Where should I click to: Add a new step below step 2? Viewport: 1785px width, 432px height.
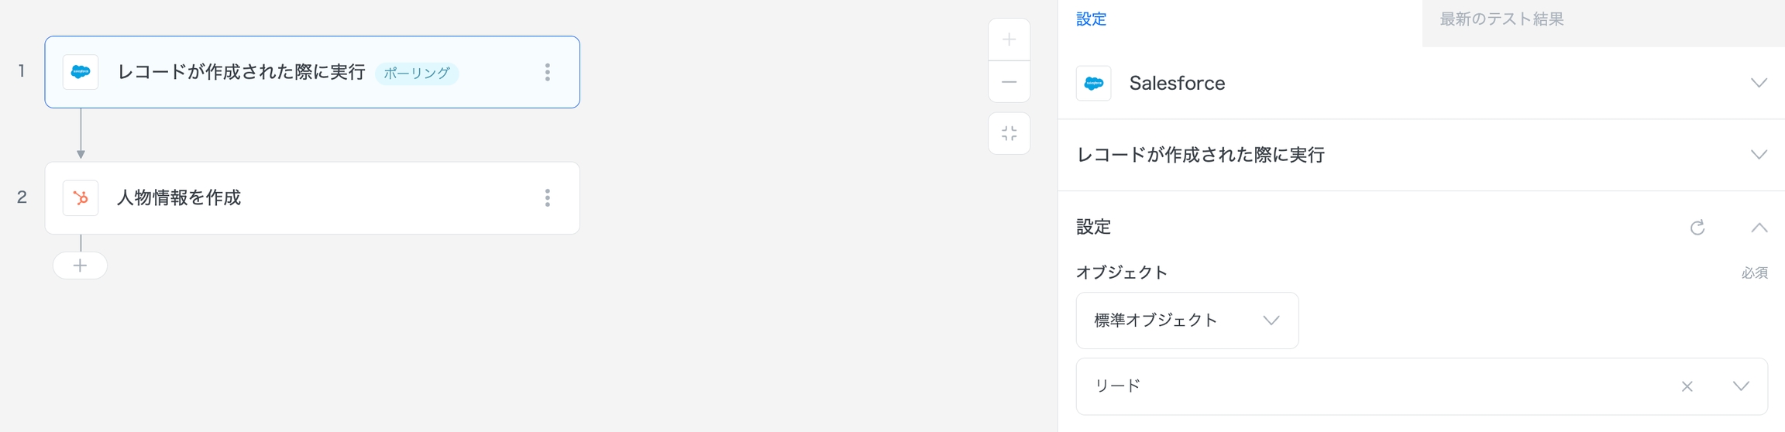coord(80,266)
